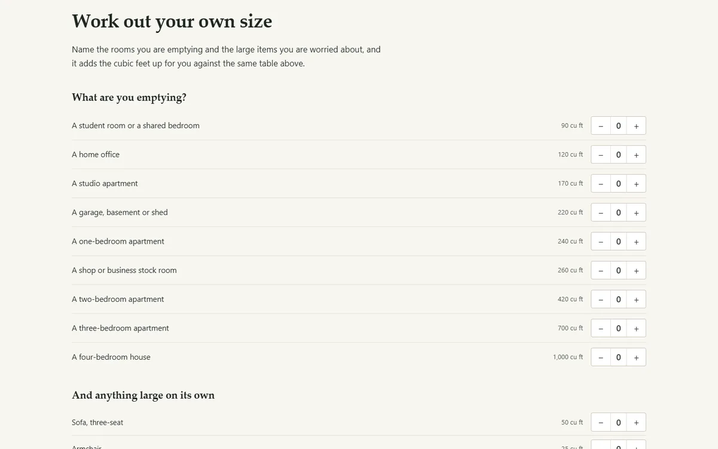Increase shop or business stock room count
The image size is (718, 449).
(x=636, y=271)
